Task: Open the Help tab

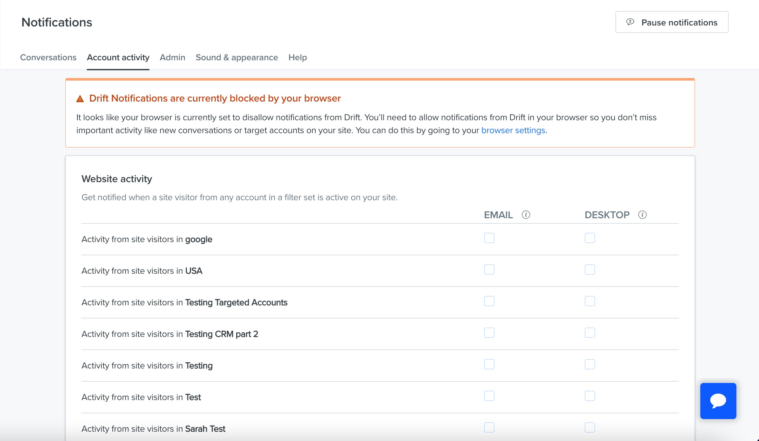Action: pos(298,57)
